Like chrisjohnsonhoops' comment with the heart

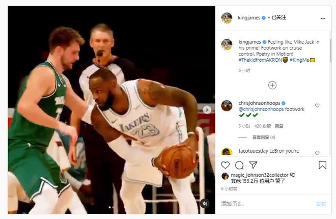[317, 105]
